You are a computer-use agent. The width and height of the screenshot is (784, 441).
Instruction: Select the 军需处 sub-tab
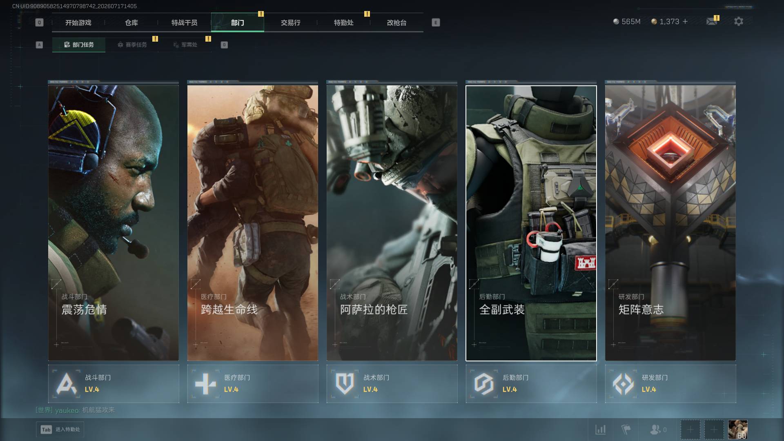(x=185, y=45)
